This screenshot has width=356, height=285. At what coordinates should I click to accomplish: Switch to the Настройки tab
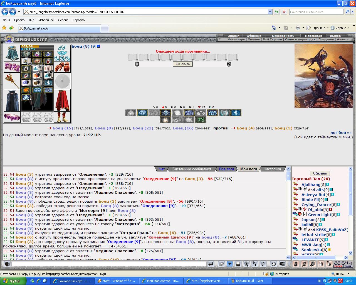click(272, 169)
